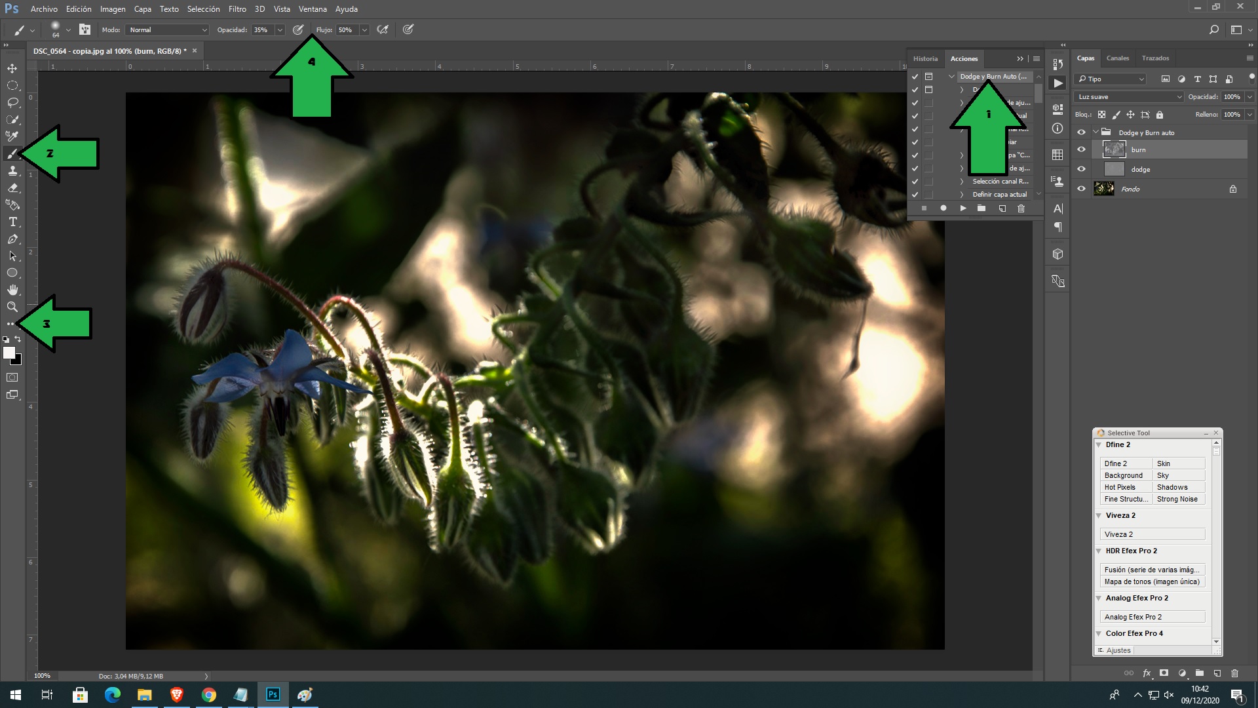The height and width of the screenshot is (708, 1258).
Task: Select the Zoom tool
Action: [12, 306]
